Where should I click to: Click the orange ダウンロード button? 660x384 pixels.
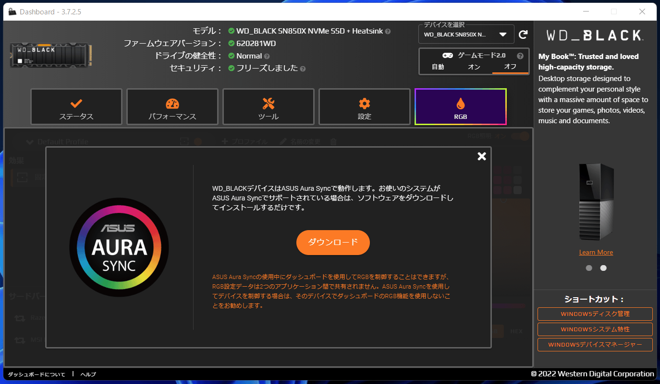click(x=333, y=242)
